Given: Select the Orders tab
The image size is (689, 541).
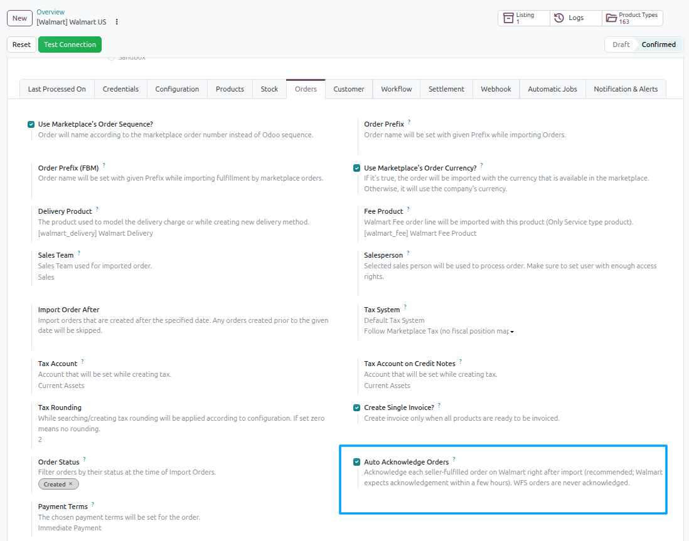Looking at the screenshot, I should pyautogui.click(x=306, y=89).
